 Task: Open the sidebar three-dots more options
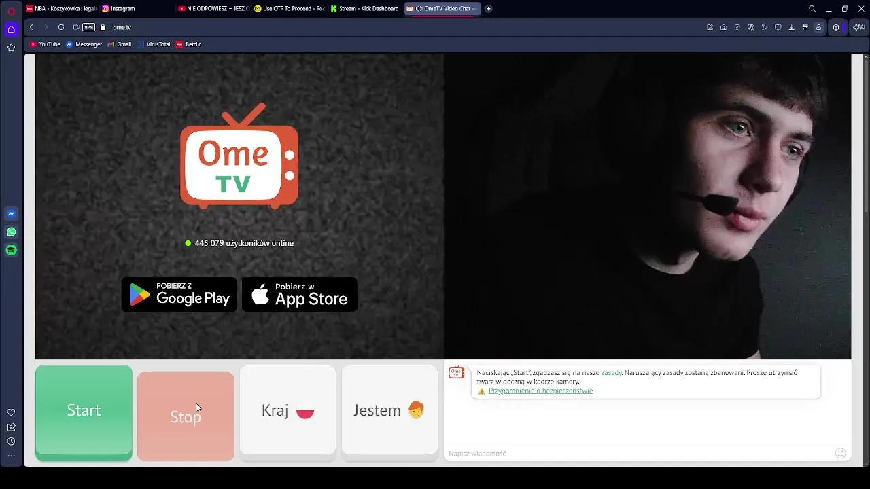[11, 456]
